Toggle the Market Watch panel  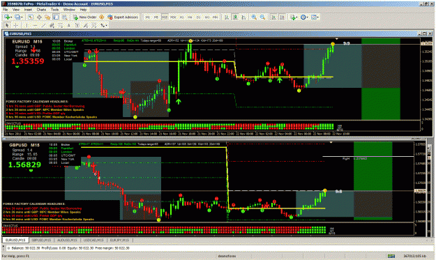(x=31, y=17)
